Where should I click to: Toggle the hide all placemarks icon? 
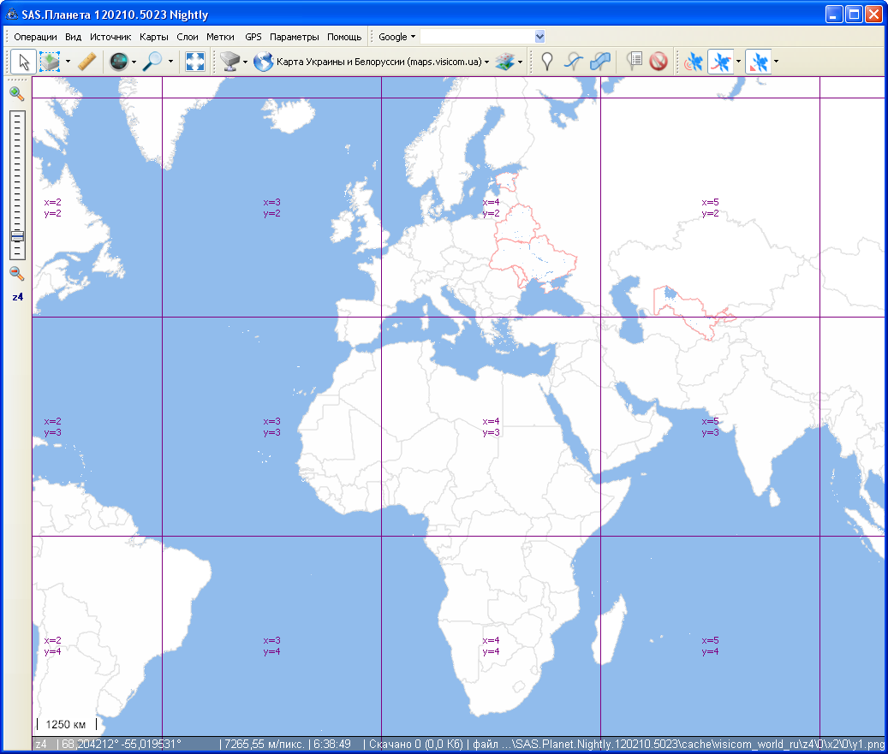658,62
